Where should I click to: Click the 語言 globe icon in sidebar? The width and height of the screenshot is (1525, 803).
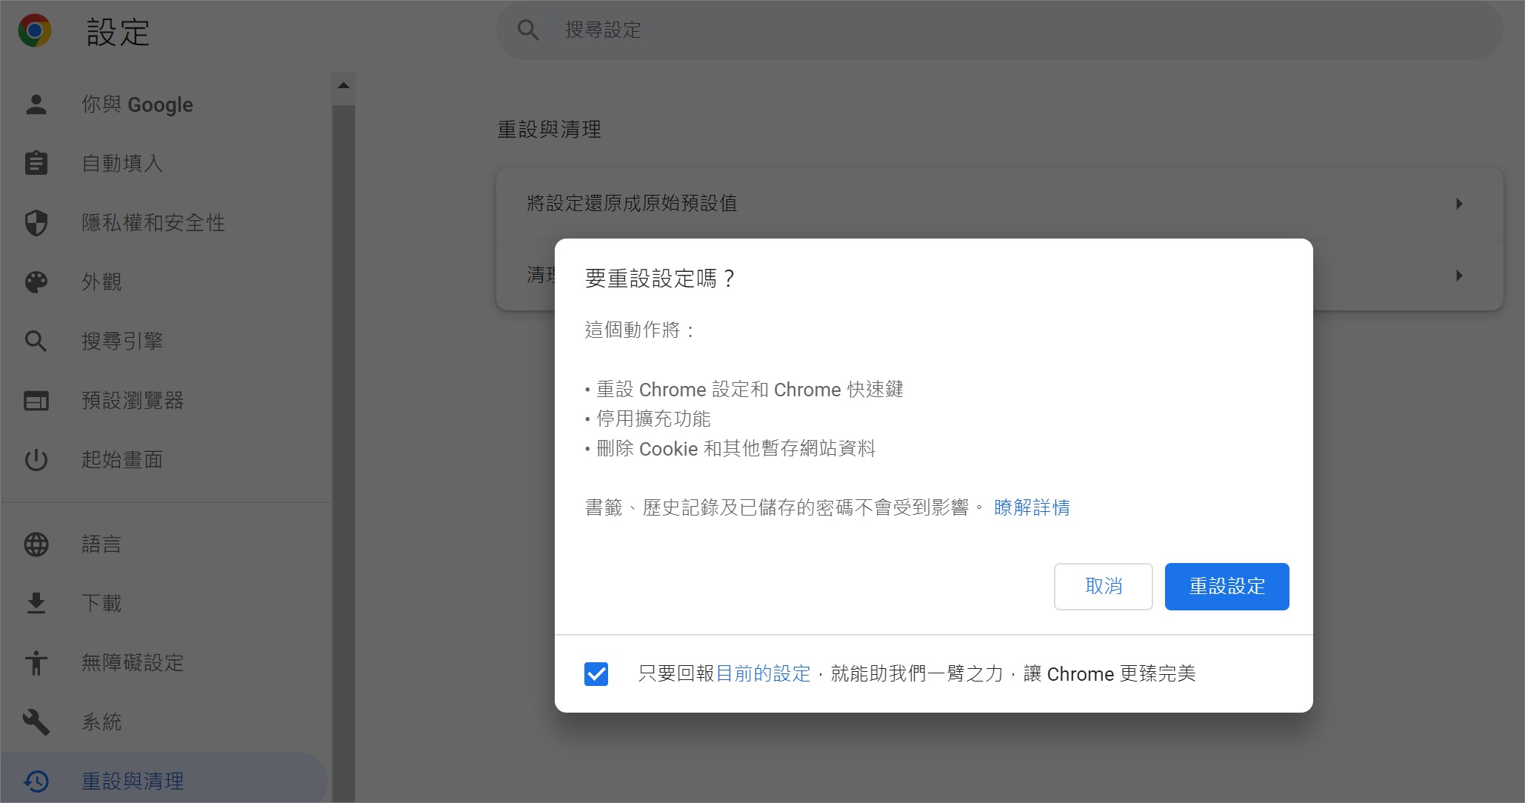click(x=36, y=544)
